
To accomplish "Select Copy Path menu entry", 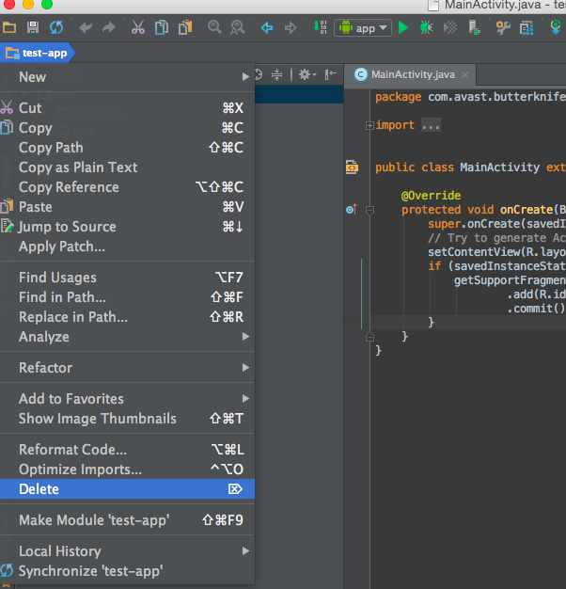I will [x=127, y=148].
